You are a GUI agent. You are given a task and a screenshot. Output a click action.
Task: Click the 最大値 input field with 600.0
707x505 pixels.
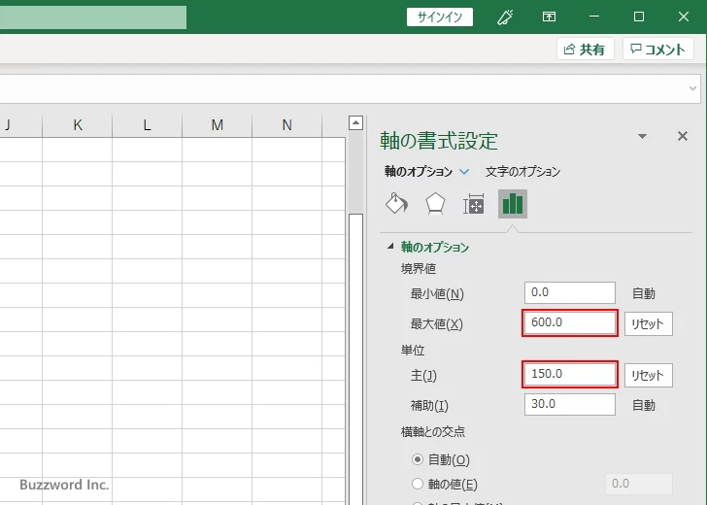click(570, 322)
